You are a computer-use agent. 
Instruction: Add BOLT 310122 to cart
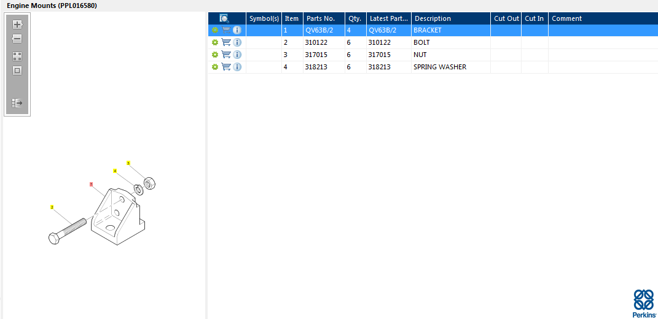226,42
